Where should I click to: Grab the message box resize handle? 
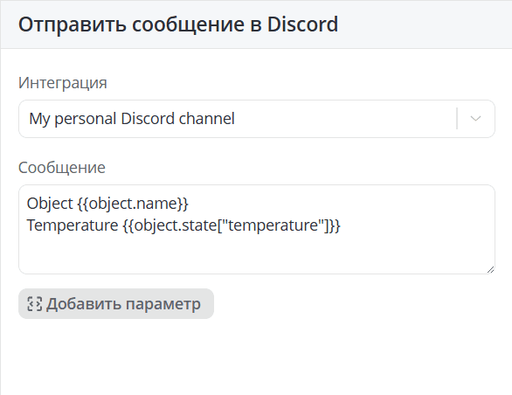click(490, 269)
